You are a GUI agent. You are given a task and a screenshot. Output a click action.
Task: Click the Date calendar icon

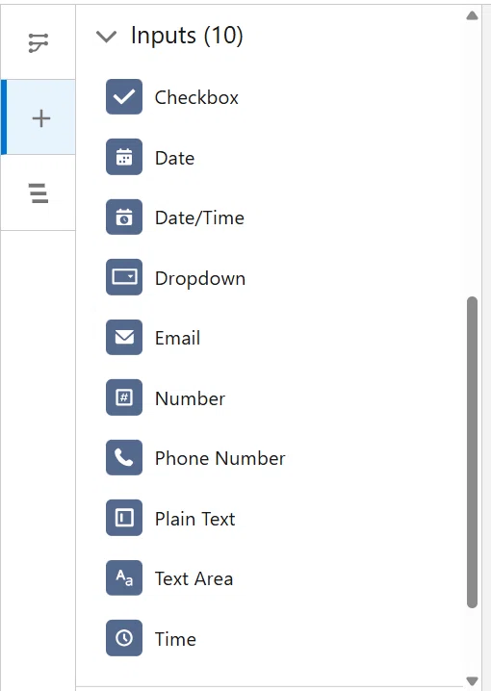[124, 157]
